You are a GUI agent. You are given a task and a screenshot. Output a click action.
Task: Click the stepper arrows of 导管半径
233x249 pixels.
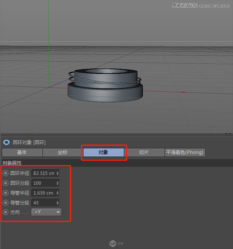pyautogui.click(x=57, y=193)
